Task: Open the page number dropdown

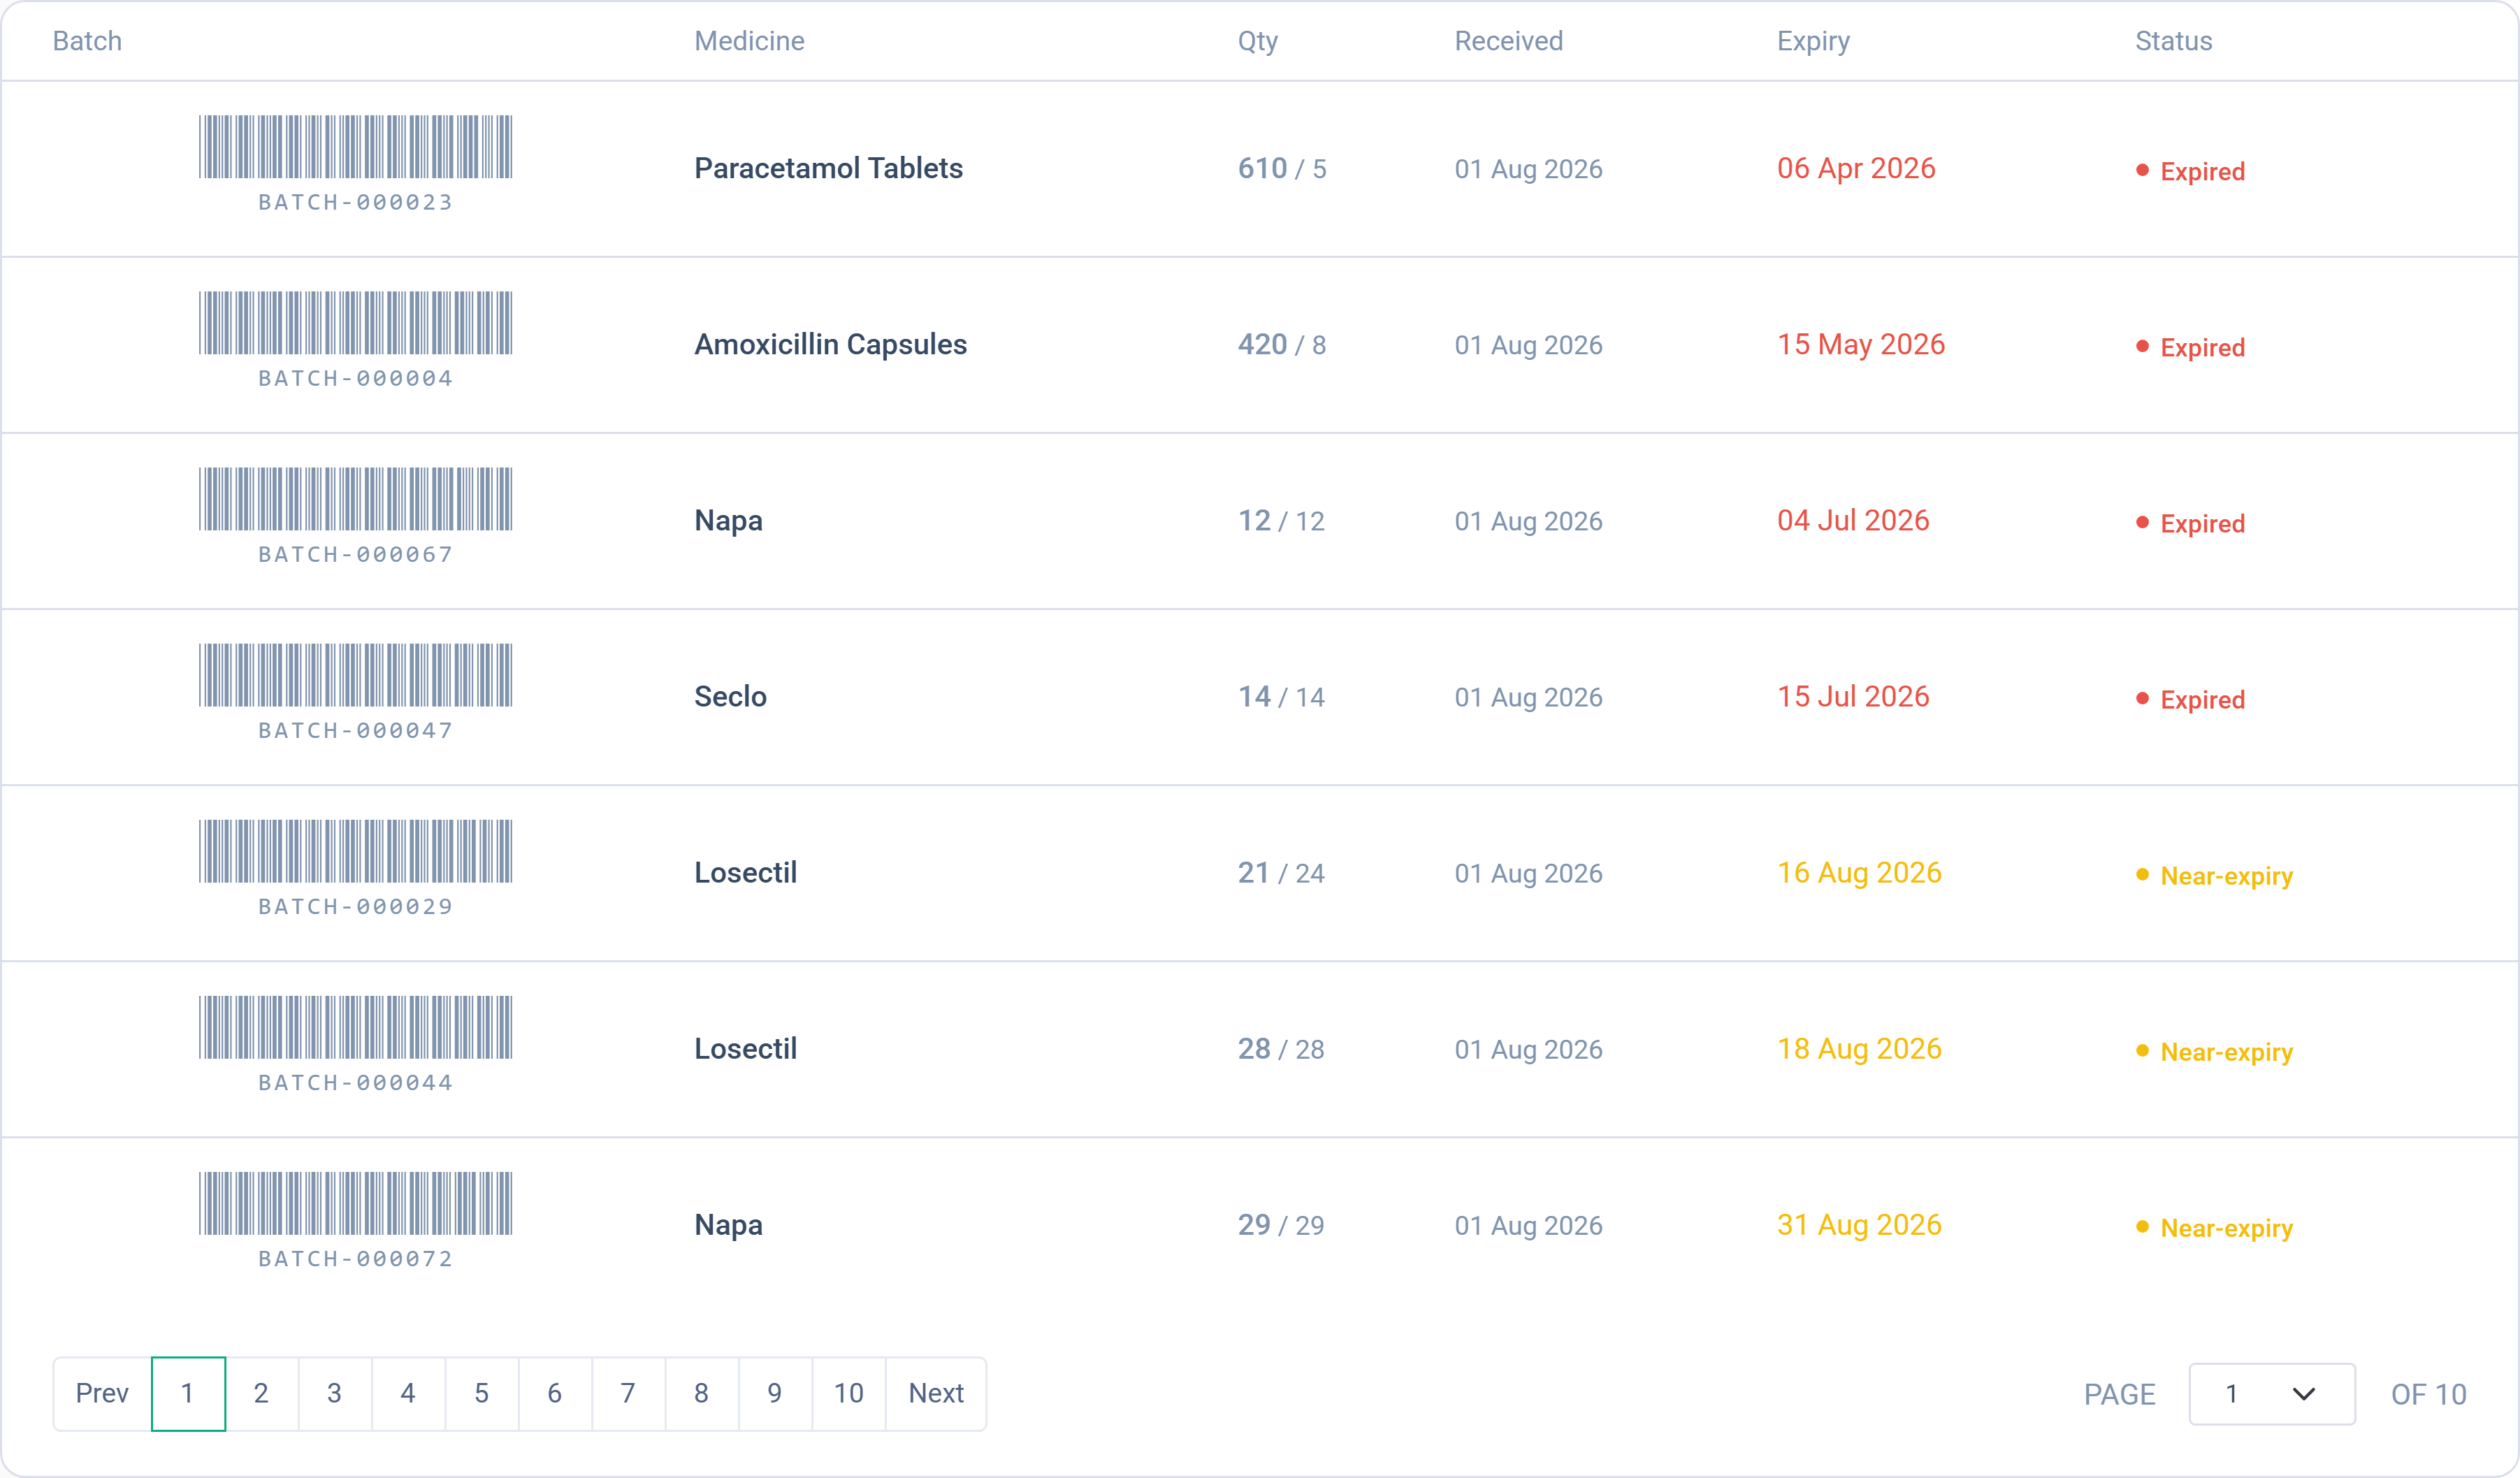Action: 2271,1394
